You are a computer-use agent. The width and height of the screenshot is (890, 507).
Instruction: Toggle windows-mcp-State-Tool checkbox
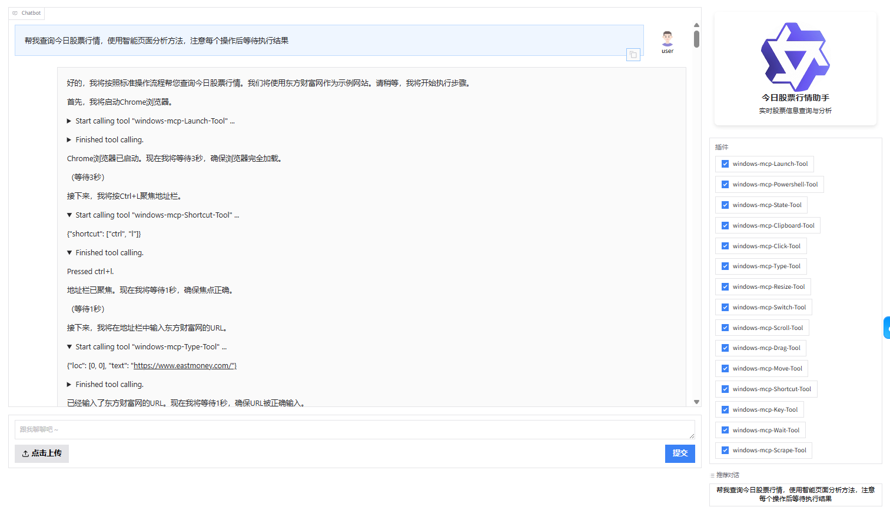point(725,205)
